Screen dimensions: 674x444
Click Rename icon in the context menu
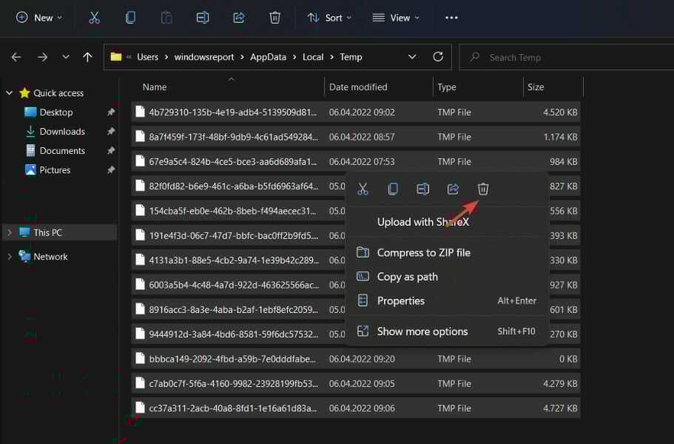click(x=423, y=189)
